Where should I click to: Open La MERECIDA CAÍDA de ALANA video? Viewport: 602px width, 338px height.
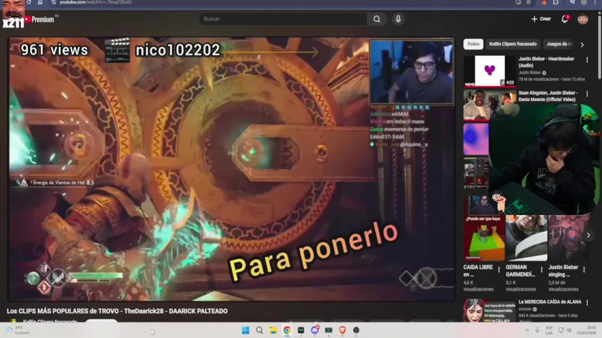[x=550, y=302]
